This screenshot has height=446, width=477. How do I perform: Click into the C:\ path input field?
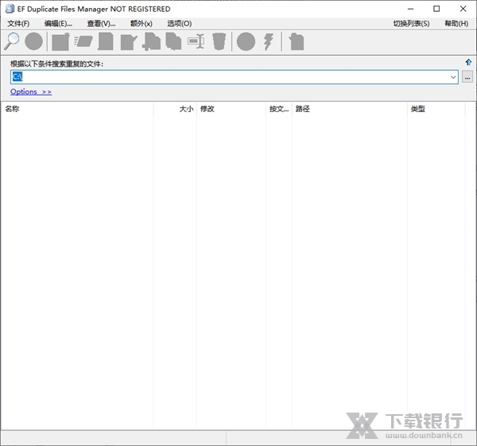pyautogui.click(x=231, y=77)
